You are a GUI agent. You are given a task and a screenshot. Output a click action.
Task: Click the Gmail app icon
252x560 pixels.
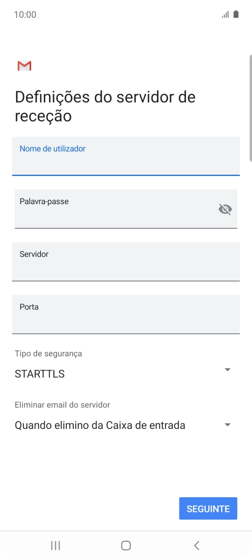point(24,66)
